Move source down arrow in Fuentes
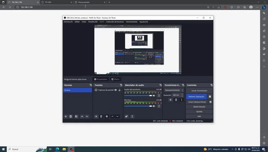 [x=117, y=116]
